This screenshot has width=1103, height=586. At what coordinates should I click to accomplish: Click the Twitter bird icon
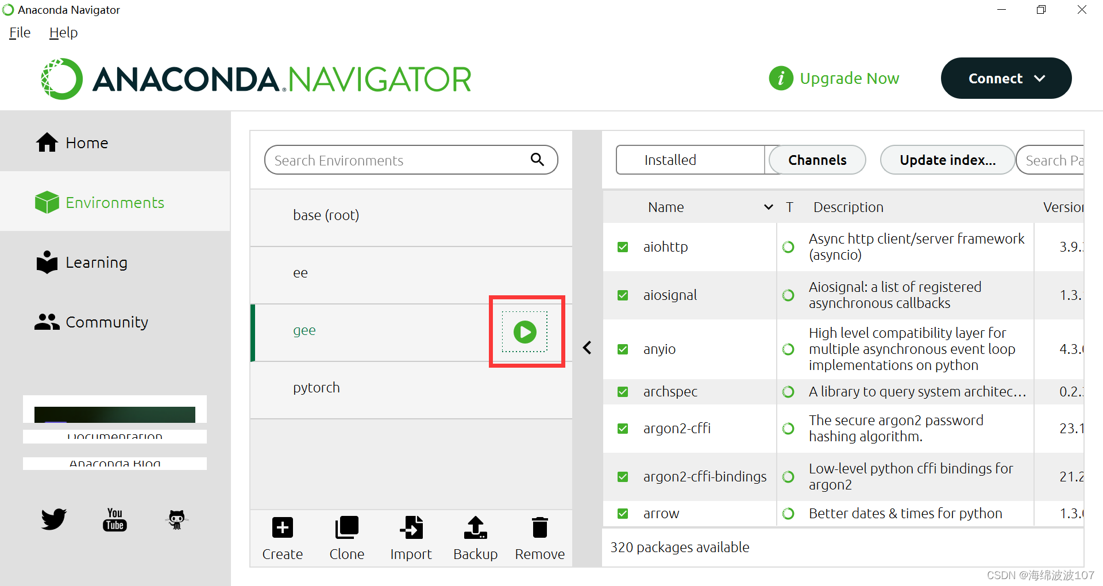(x=54, y=519)
